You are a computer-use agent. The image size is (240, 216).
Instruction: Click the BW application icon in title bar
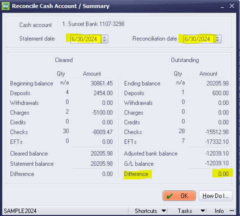click(6, 6)
